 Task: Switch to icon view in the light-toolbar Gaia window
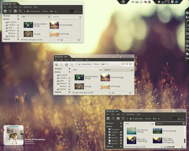123,64
